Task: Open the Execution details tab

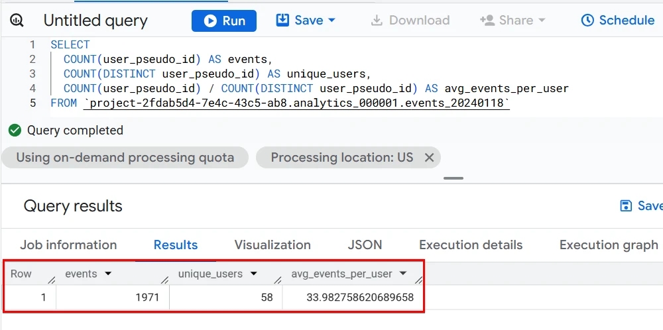Action: click(471, 245)
